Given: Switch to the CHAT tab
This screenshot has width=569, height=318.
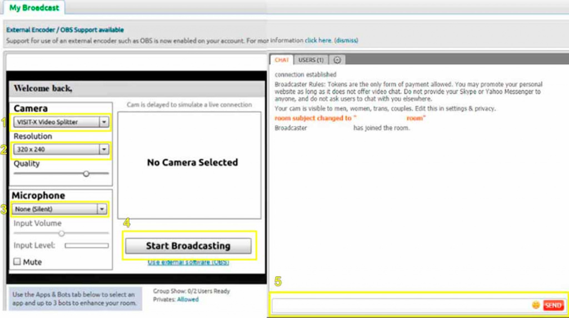Looking at the screenshot, I should [x=282, y=60].
